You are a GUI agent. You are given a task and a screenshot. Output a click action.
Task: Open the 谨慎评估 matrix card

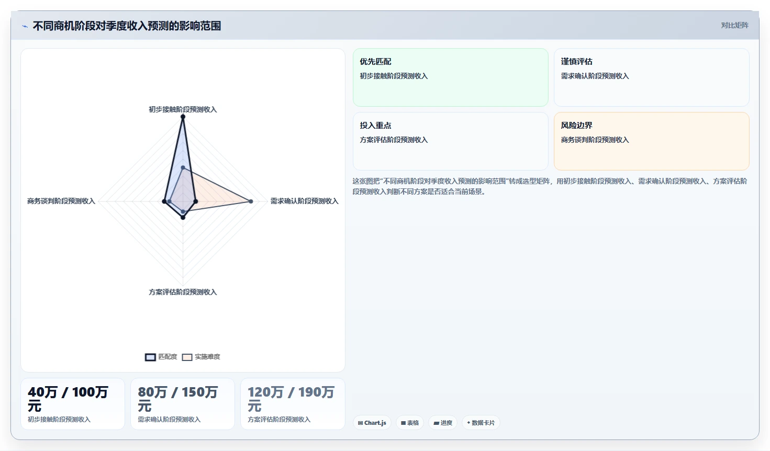tap(652, 77)
